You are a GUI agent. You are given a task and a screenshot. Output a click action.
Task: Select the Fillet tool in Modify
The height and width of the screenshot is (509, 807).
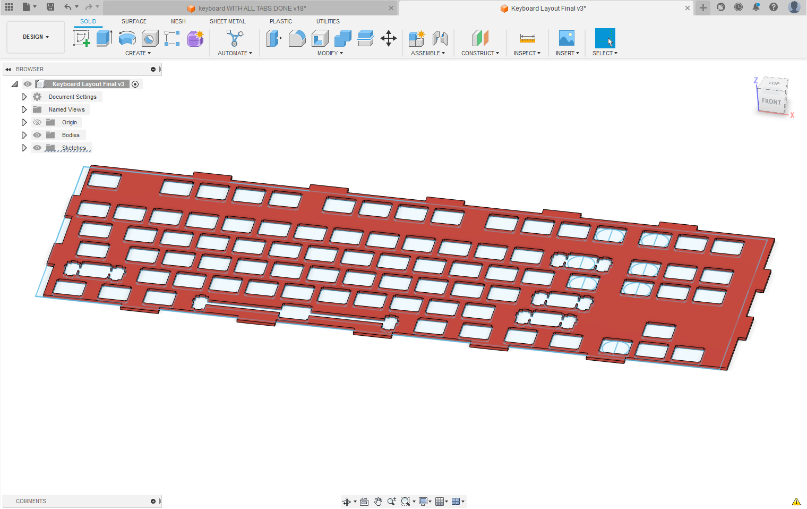click(x=297, y=38)
